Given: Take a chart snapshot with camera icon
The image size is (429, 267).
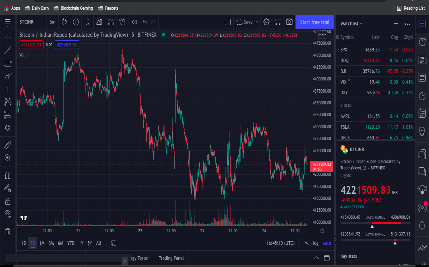Looking at the screenshot, I should 290,22.
